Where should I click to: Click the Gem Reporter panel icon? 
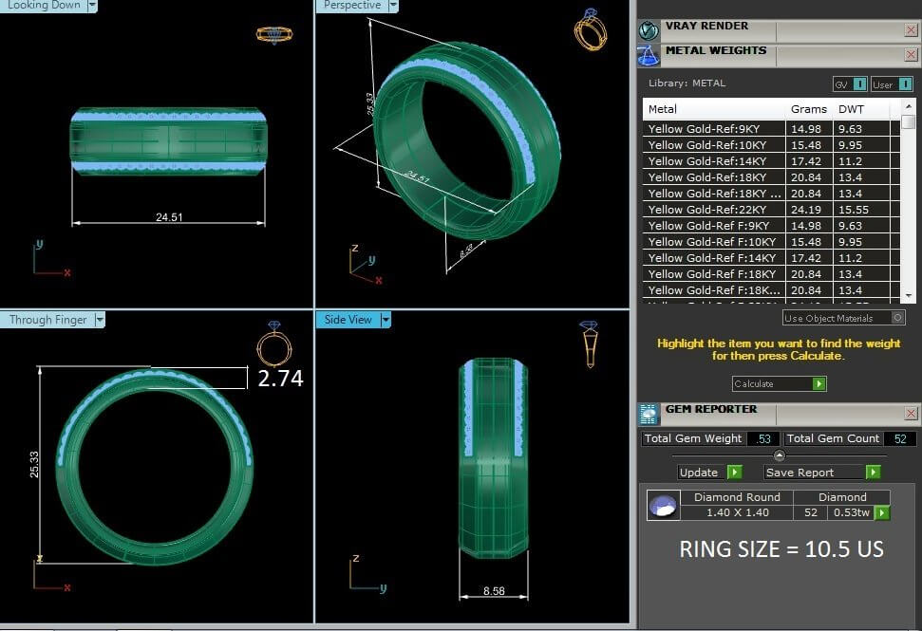coord(649,414)
